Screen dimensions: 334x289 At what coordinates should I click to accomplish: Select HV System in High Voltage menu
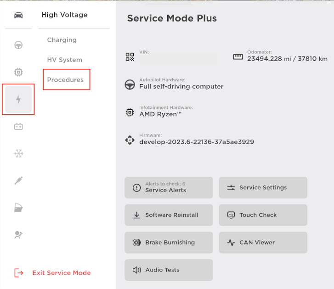[64, 60]
